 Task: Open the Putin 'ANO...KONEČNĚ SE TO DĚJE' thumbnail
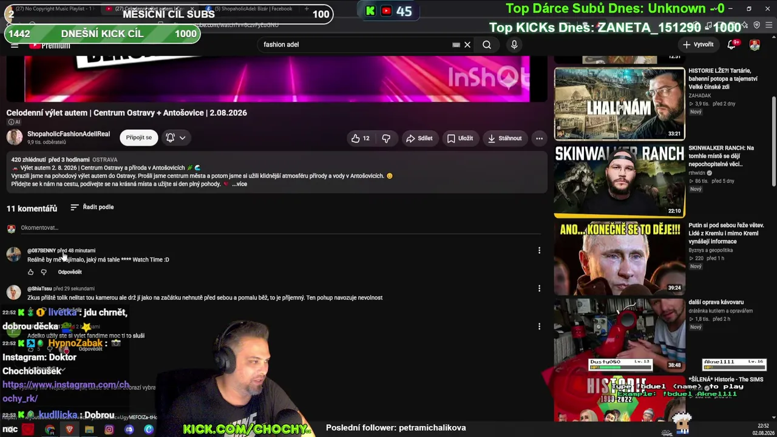(x=619, y=258)
